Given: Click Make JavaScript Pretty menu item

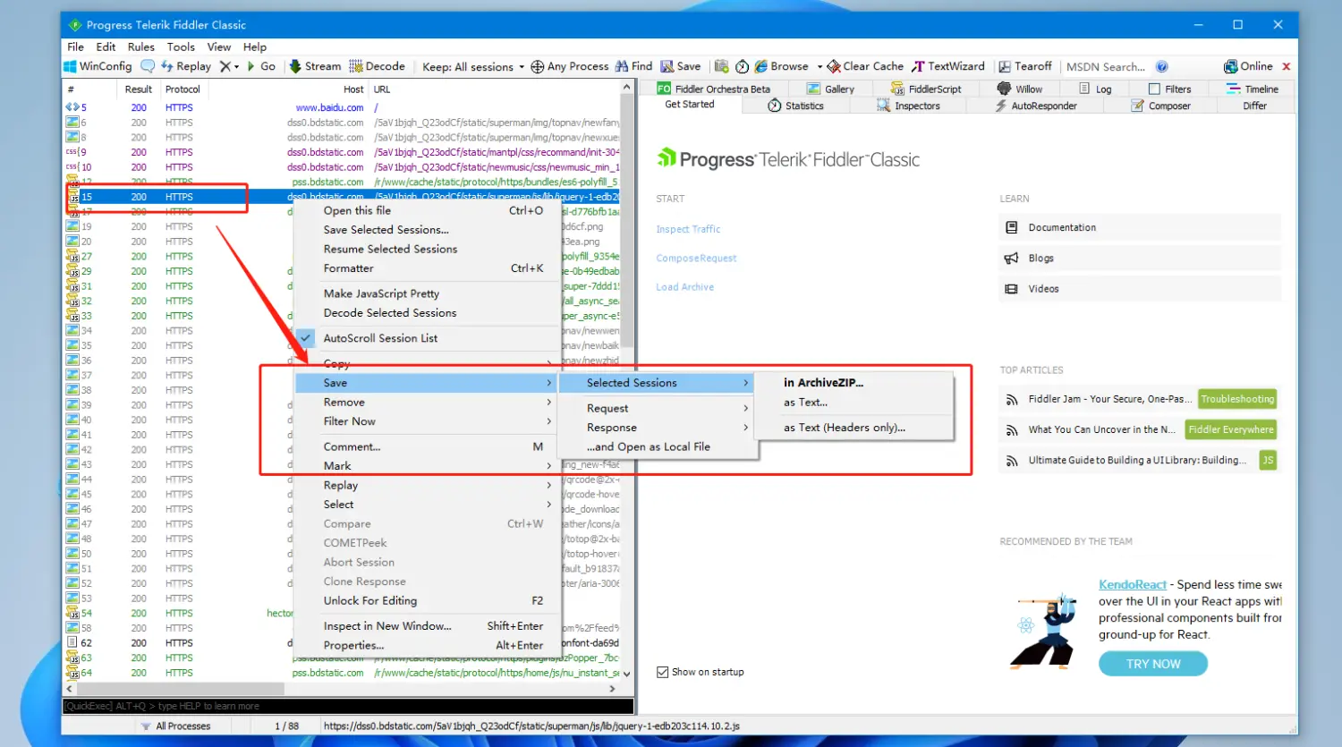Looking at the screenshot, I should click(x=426, y=293).
